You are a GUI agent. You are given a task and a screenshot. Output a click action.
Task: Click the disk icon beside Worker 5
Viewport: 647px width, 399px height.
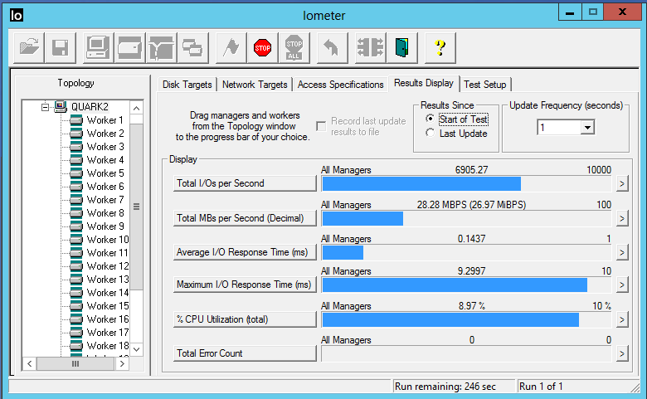[76, 173]
